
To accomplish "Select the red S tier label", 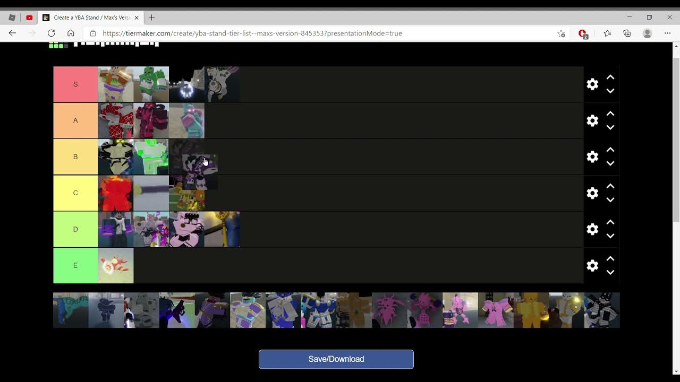I will click(75, 84).
